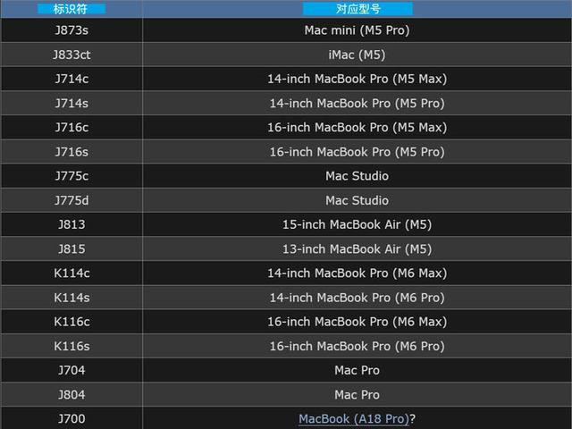Click 14-inch MacBook Pro (M6 Pro) cell
Image resolution: width=572 pixels, height=429 pixels.
coord(357,298)
